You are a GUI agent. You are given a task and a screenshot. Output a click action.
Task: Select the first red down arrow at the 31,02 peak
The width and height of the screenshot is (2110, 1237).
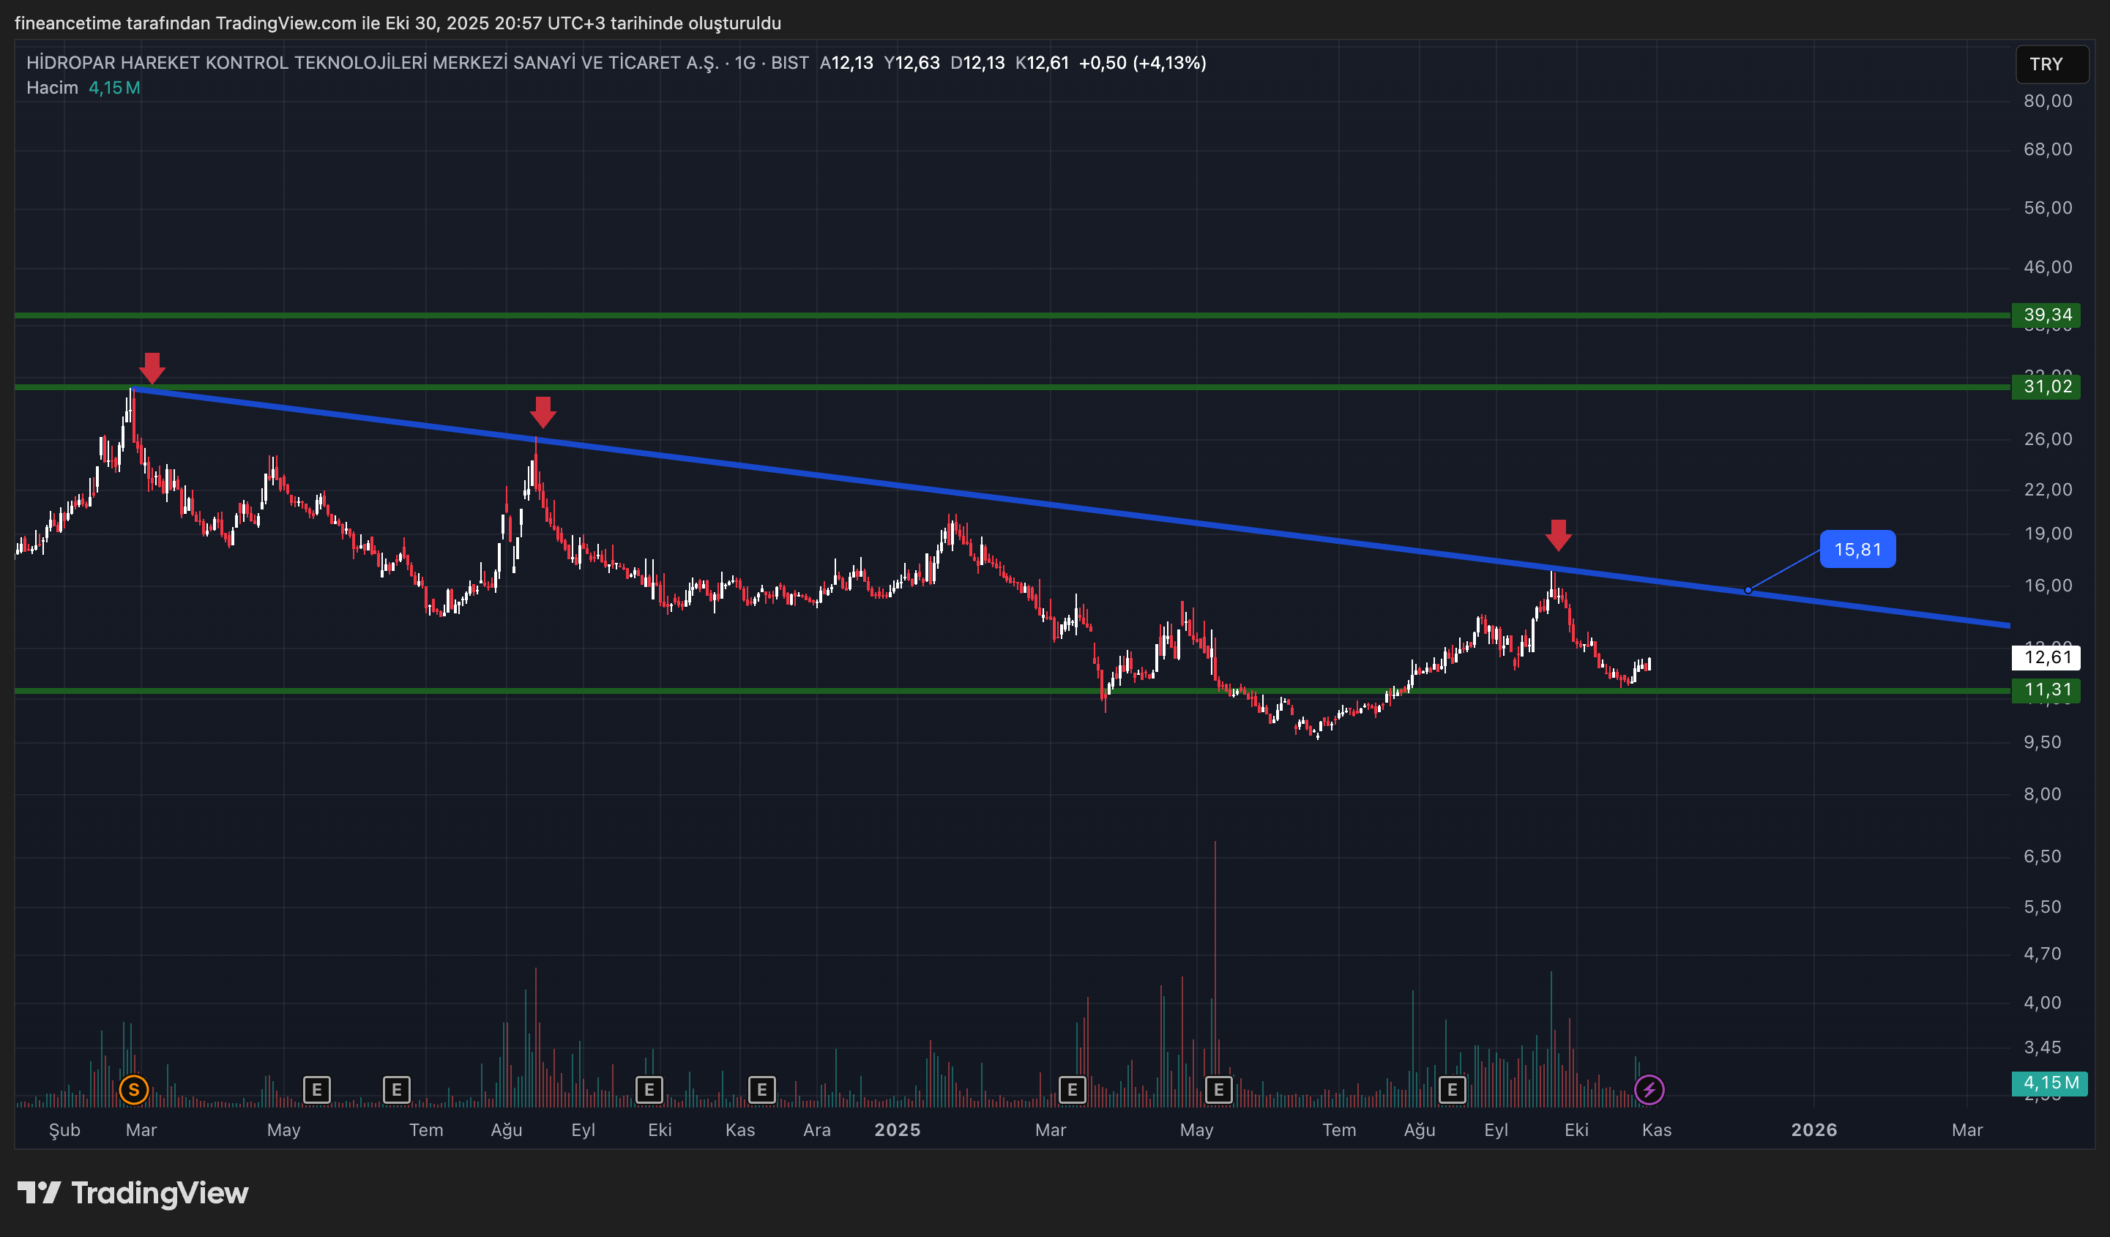click(x=152, y=367)
